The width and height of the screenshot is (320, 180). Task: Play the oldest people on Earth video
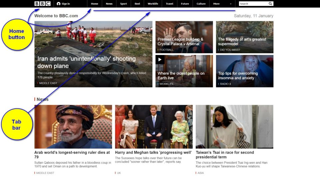[160, 60]
